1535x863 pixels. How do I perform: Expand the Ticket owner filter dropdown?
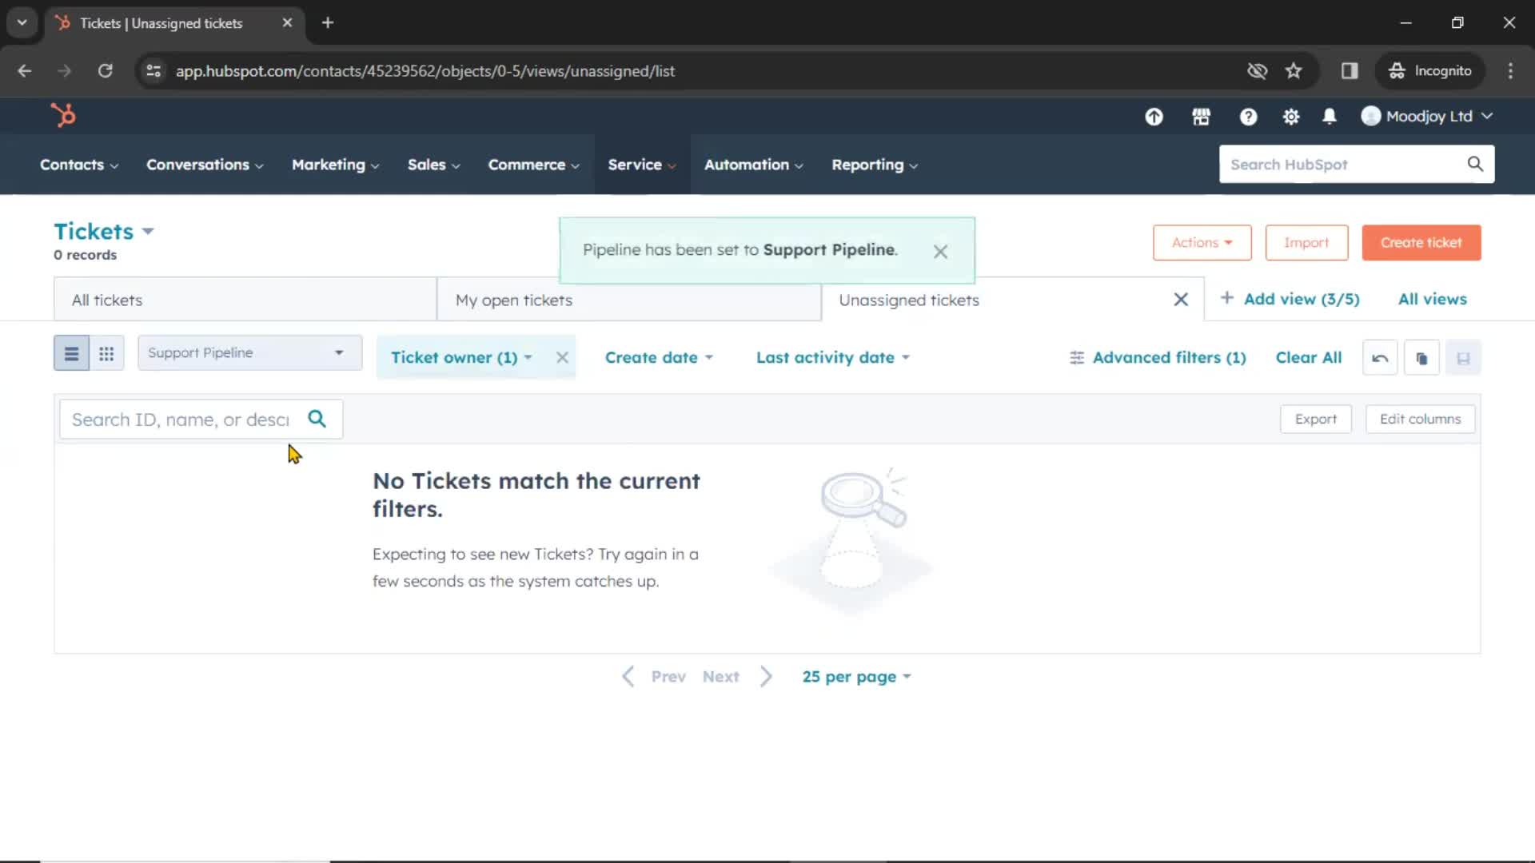460,357
